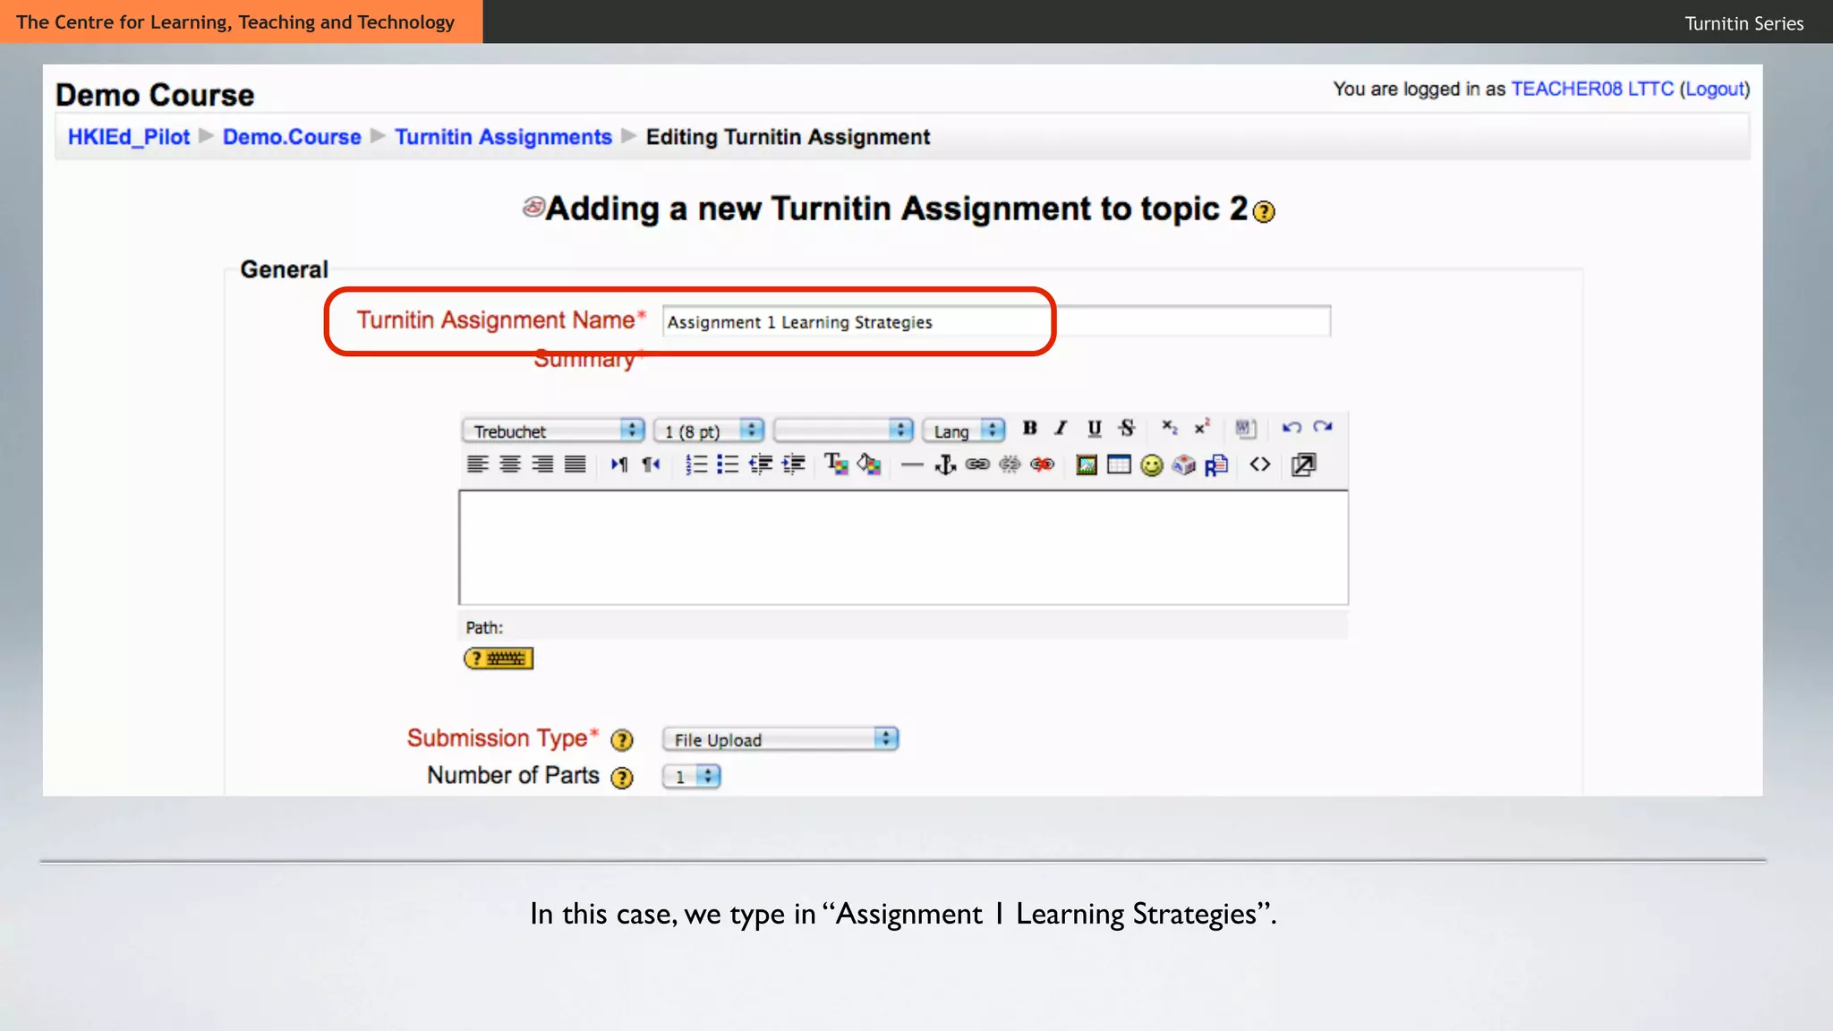This screenshot has width=1833, height=1031.
Task: Open the 1 (8 pt) font size dropdown
Action: point(709,430)
